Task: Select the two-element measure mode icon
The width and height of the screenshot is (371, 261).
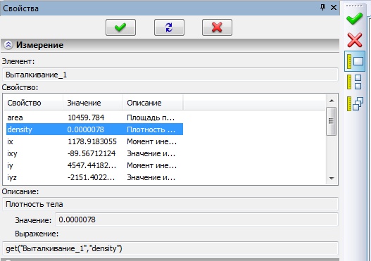Action: pyautogui.click(x=354, y=82)
